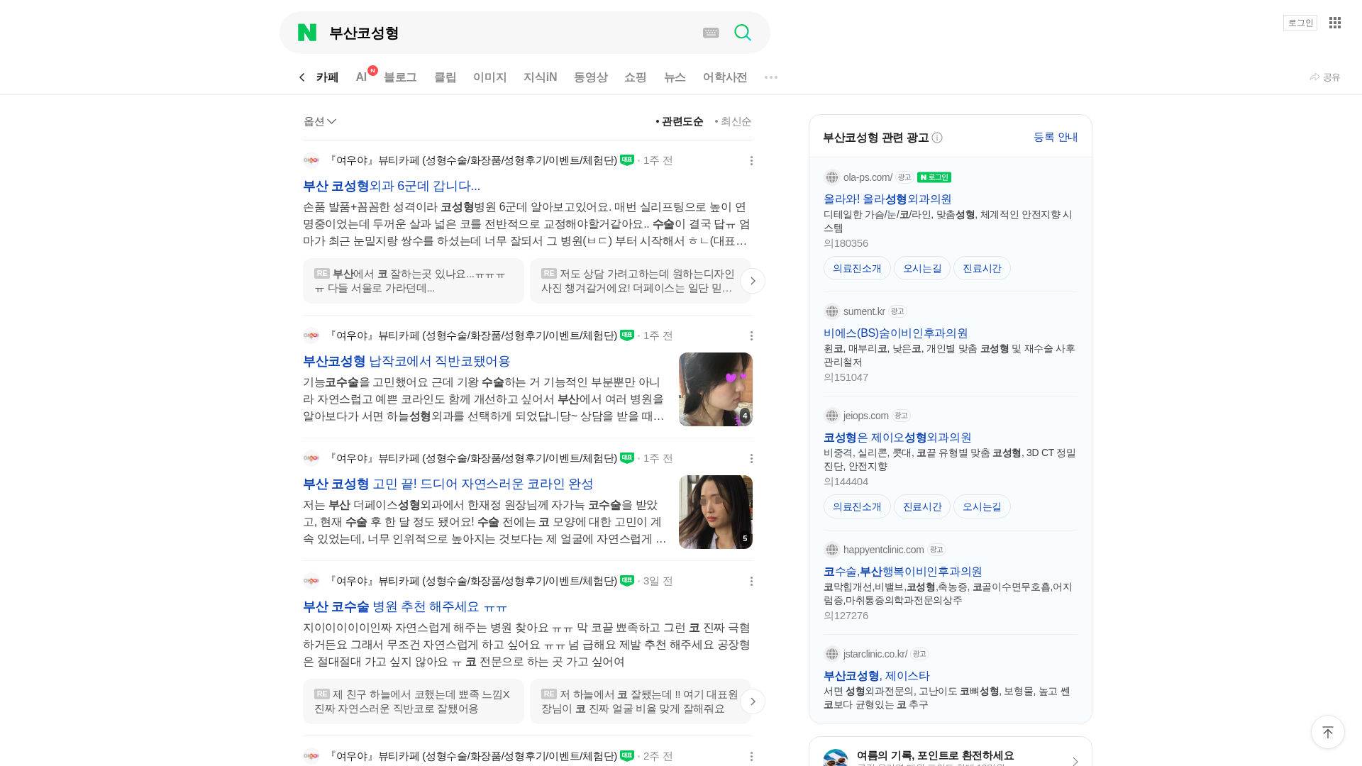1362x766 pixels.
Task: Open thumbnail of 고민 끝 코라인 완성 post
Action: tap(716, 512)
